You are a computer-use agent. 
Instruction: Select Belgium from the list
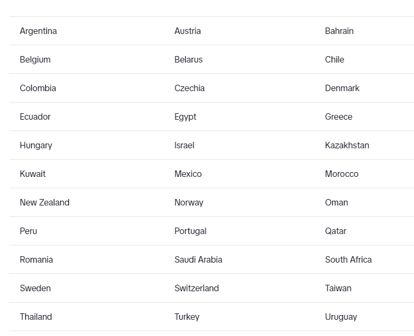pyautogui.click(x=35, y=59)
